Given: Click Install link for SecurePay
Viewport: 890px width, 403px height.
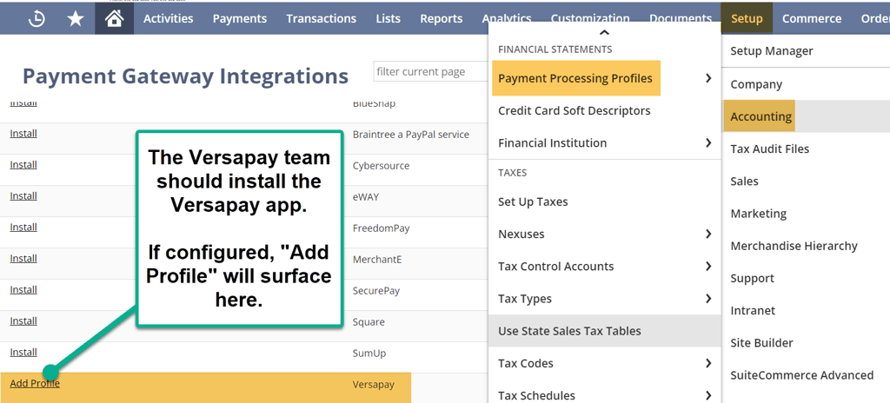Looking at the screenshot, I should pyautogui.click(x=23, y=289).
